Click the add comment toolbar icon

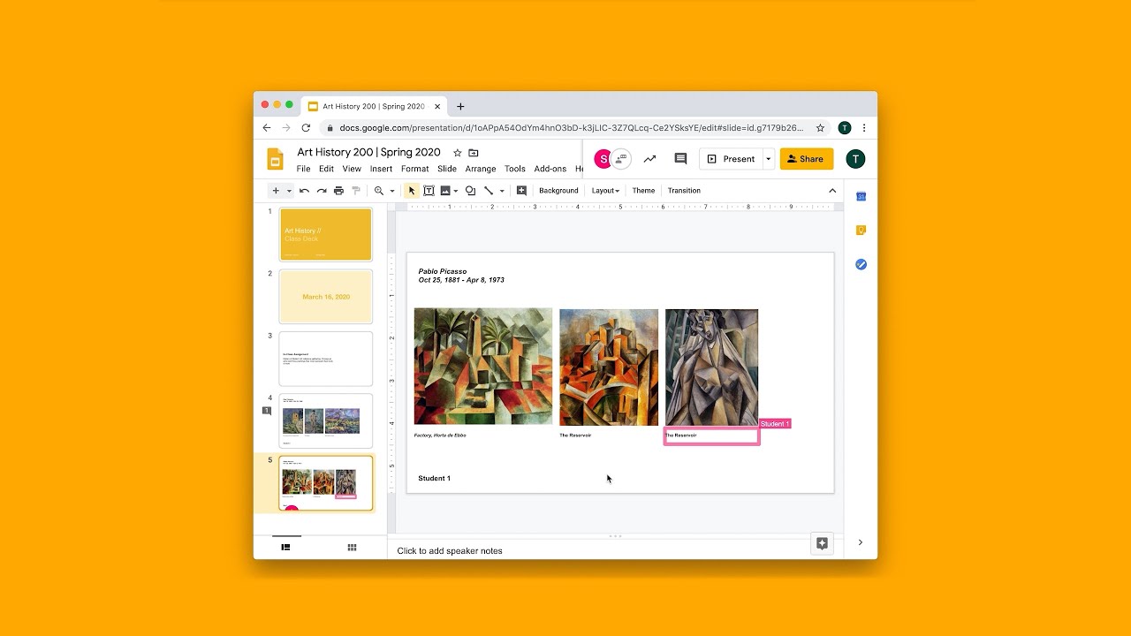[x=521, y=191]
